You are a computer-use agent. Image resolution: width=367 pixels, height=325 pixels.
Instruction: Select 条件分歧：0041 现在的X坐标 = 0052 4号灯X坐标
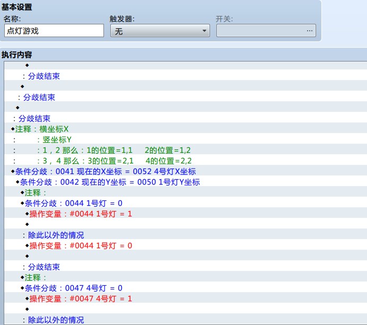[186, 171]
